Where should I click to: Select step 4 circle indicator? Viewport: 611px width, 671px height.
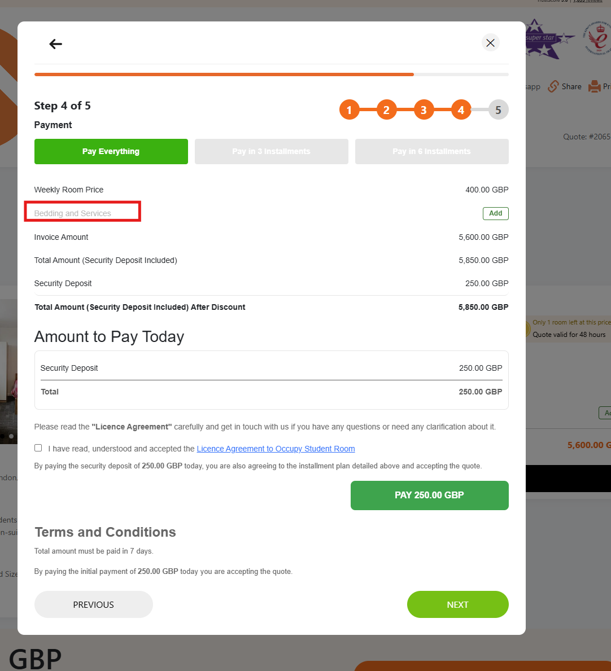click(461, 110)
